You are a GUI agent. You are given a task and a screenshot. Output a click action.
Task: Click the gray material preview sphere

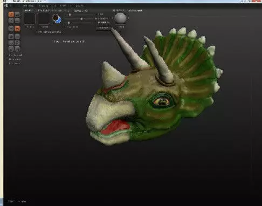click(x=120, y=18)
